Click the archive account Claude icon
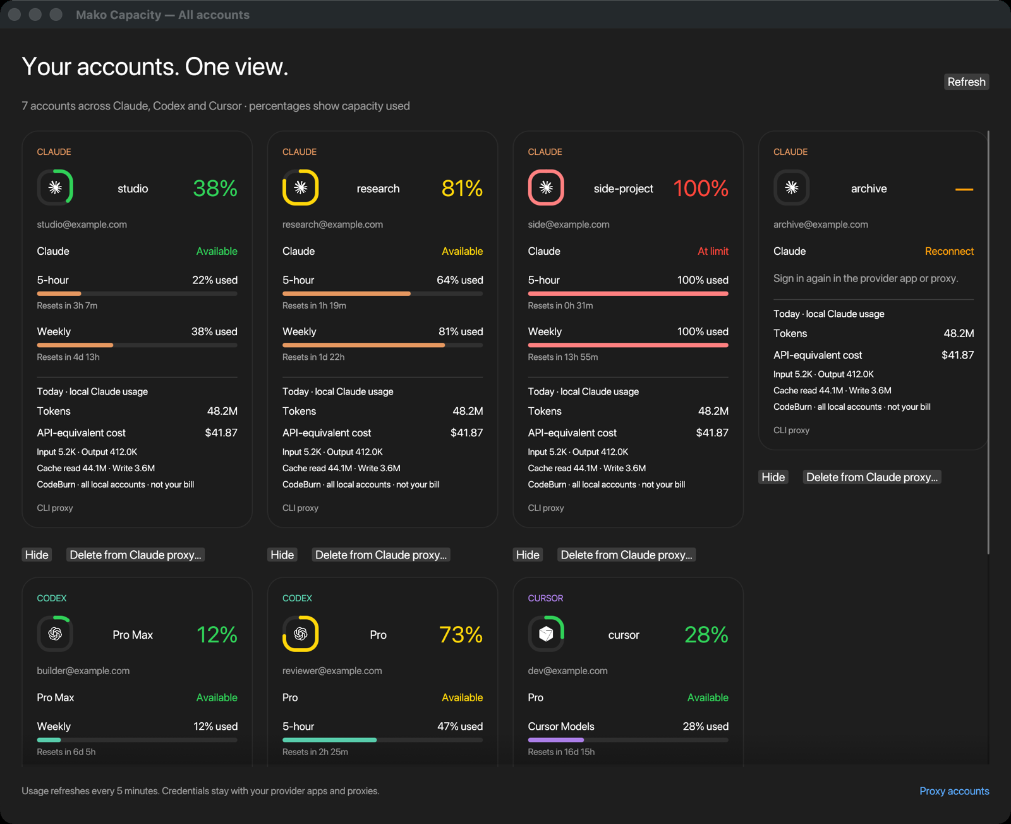 (x=792, y=188)
